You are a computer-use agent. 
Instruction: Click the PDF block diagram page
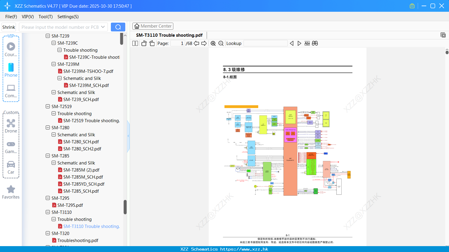coord(287,146)
